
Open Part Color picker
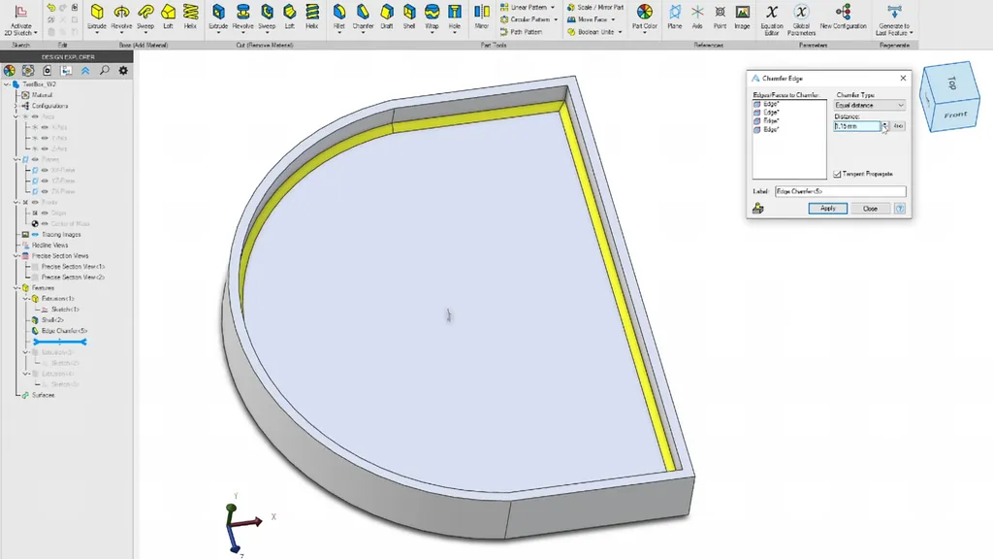pos(645,17)
